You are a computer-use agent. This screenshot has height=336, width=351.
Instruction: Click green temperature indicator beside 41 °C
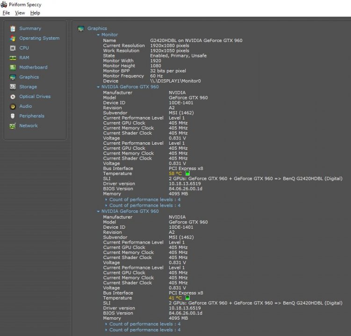[x=187, y=298]
